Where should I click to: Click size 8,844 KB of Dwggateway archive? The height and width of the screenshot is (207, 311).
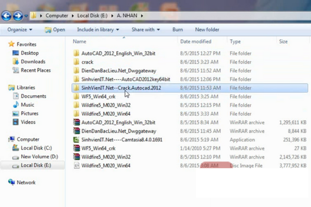tap(297, 131)
